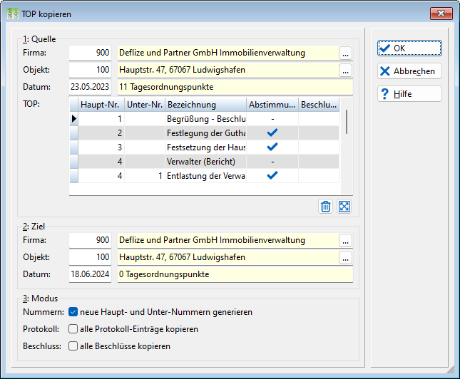Click the target Datum field 18.06.2024

pyautogui.click(x=90, y=274)
